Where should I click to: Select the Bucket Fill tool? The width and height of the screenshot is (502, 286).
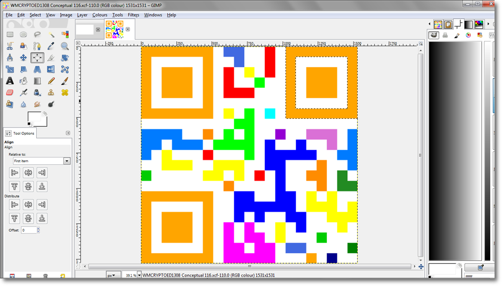[x=23, y=81]
